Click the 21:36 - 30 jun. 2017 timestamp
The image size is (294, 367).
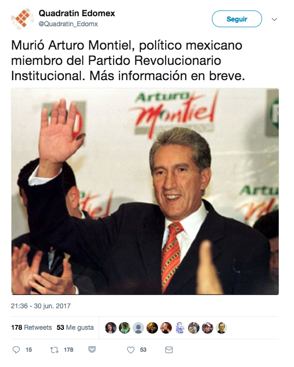[41, 306]
